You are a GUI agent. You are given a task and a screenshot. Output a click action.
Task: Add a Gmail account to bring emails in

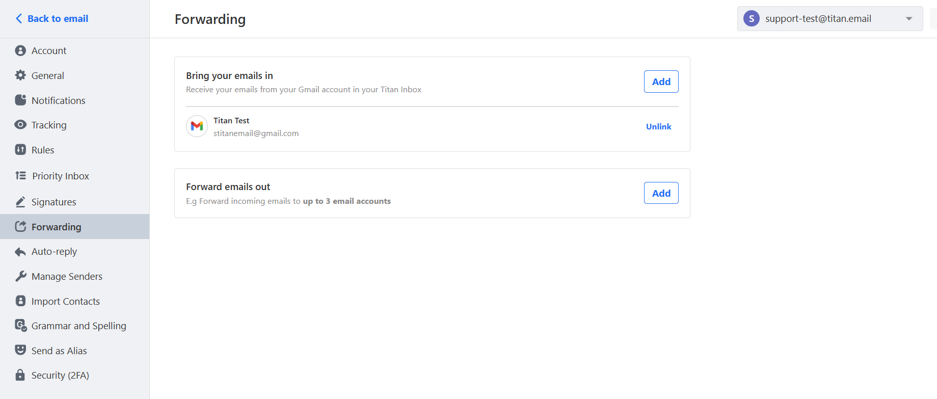[661, 82]
